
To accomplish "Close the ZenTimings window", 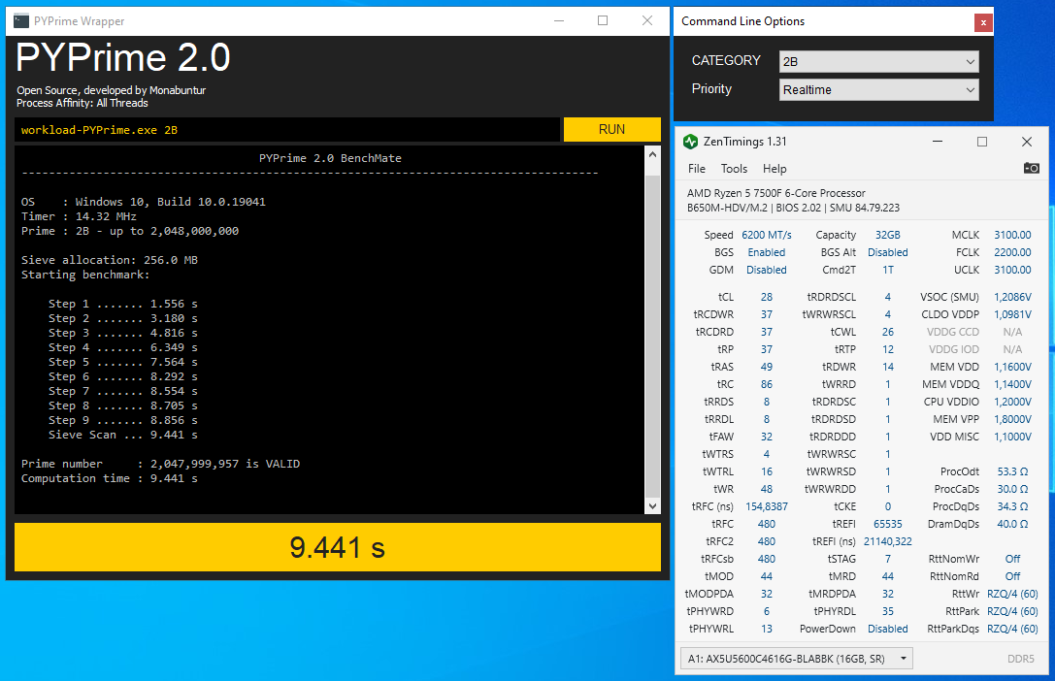I will pos(1026,142).
